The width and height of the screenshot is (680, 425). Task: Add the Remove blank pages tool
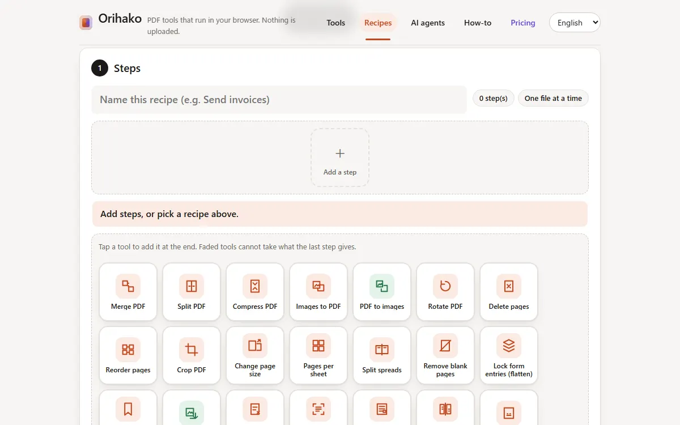click(x=445, y=355)
